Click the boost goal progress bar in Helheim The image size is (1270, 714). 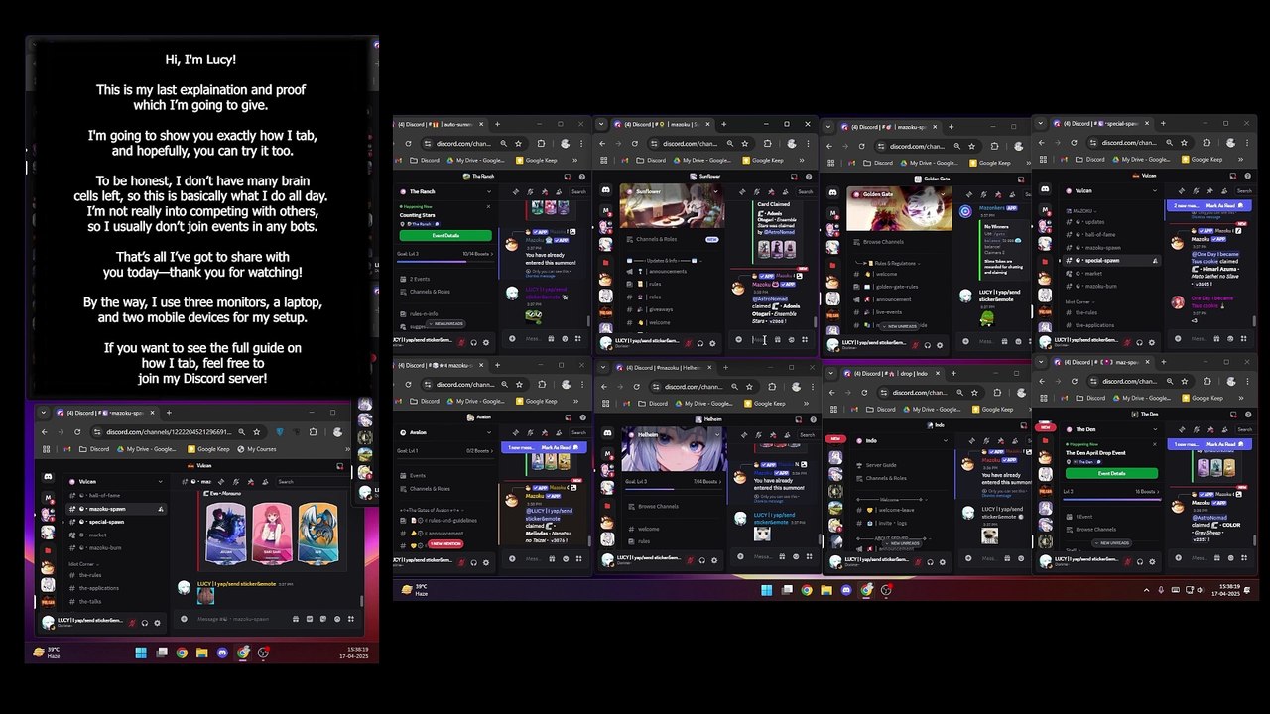point(674,489)
